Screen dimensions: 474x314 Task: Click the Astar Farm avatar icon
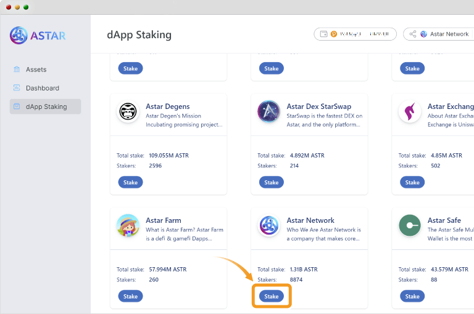(128, 225)
